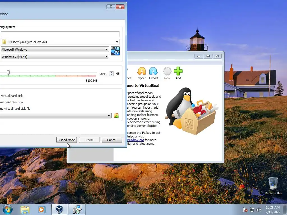Image resolution: width=287 pixels, height=215 pixels.
Task: Cancel the Create Virtual Machine dialog
Action: click(112, 140)
